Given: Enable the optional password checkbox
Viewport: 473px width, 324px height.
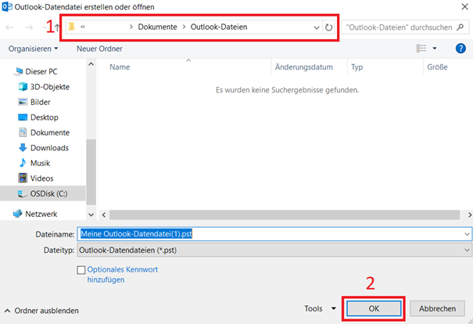Looking at the screenshot, I should tap(81, 270).
